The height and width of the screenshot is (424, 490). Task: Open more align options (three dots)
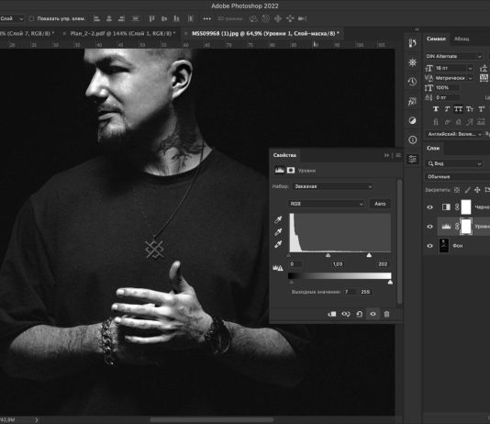coord(206,18)
